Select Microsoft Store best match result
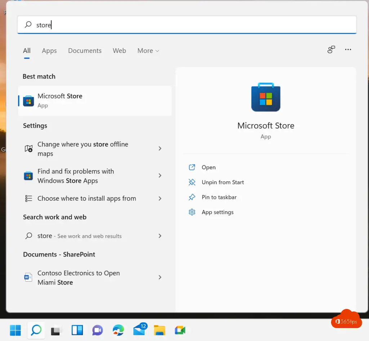Screen dimensions: 369x341 [95, 100]
